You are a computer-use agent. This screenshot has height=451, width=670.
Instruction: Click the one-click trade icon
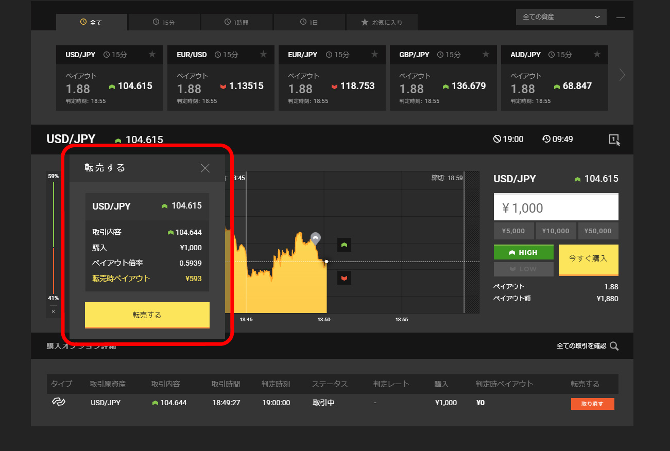coord(614,140)
